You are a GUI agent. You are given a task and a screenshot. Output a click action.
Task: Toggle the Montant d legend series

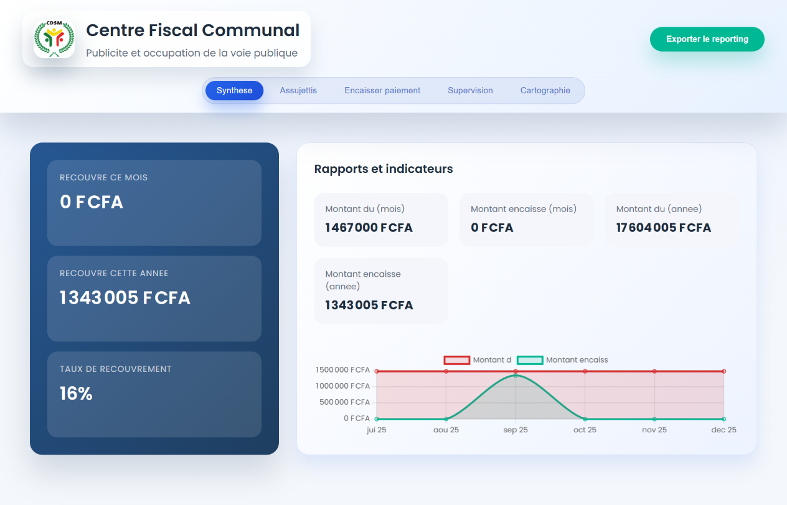pos(491,359)
